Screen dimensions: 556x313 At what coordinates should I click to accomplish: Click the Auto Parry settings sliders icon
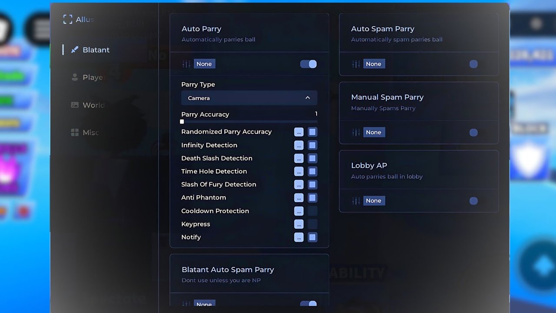point(186,64)
